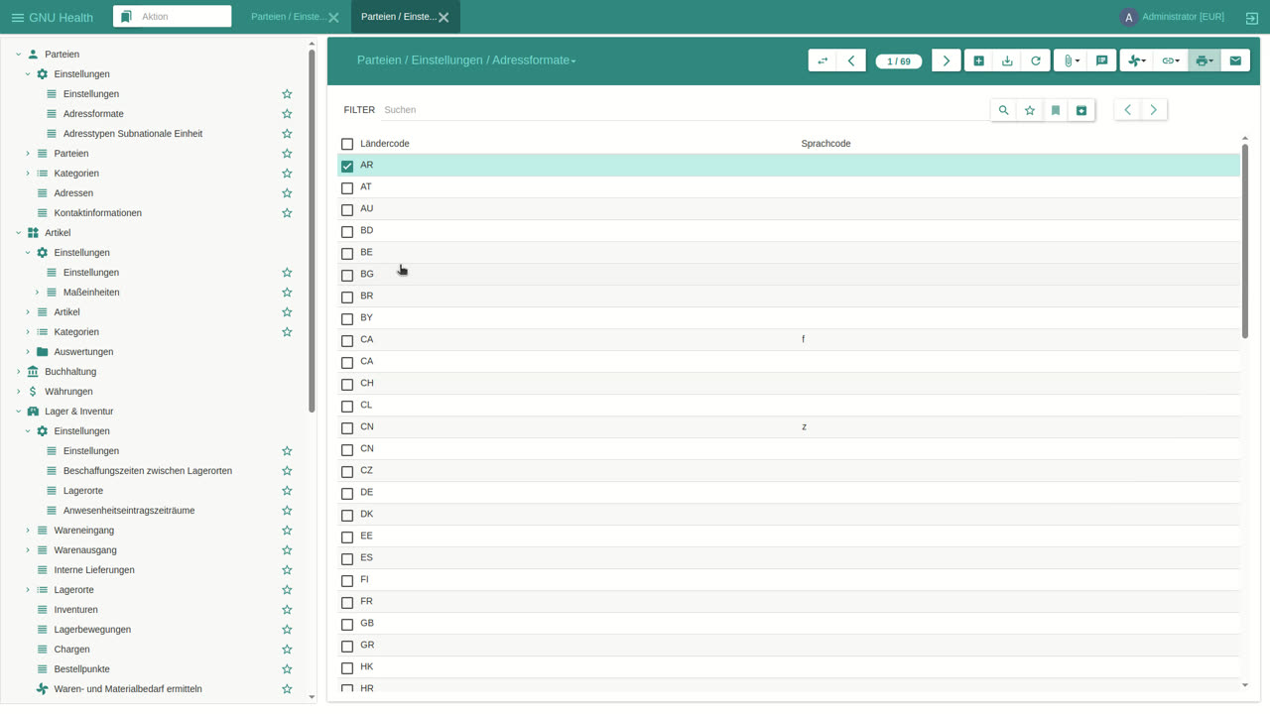Click the 1 / 69 record counter
1270x714 pixels.
point(899,61)
